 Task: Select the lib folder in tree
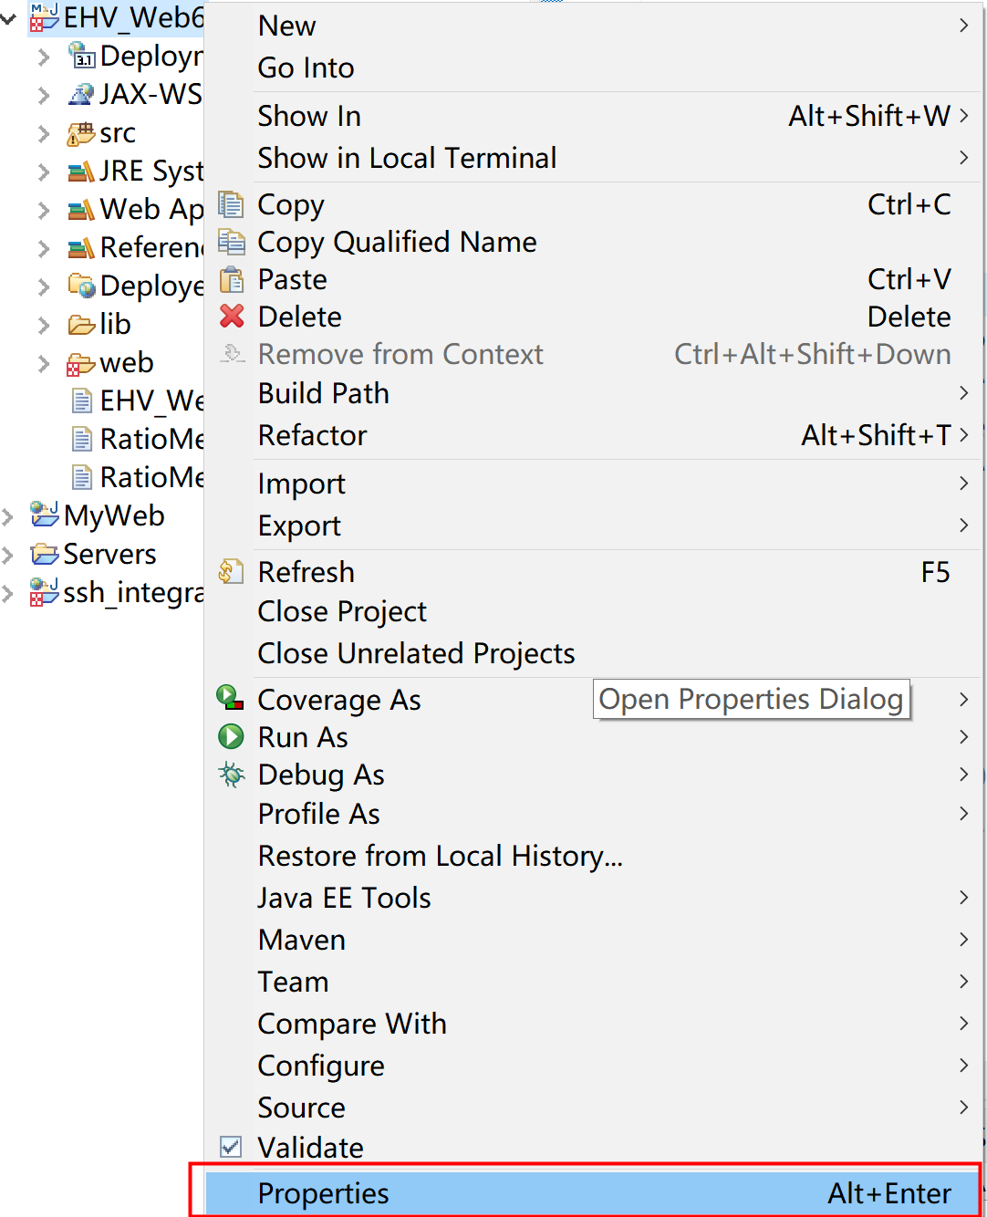tap(115, 324)
